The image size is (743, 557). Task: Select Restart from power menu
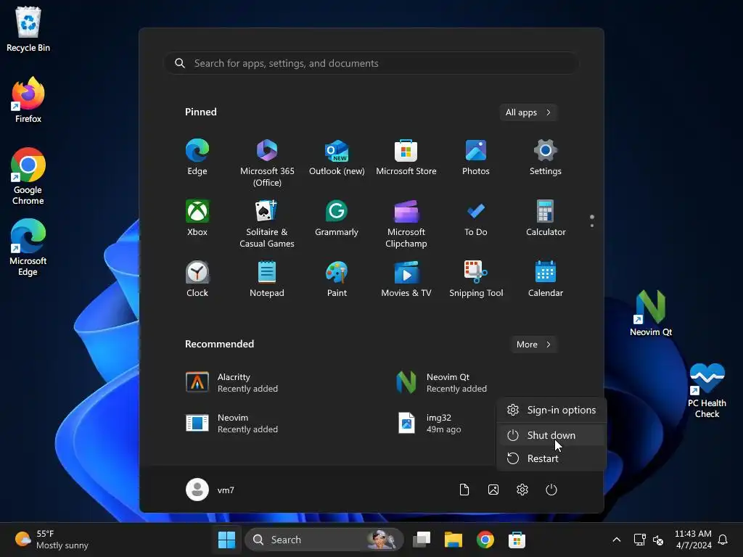tap(551, 458)
